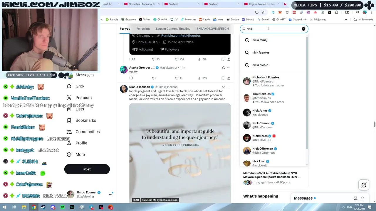Open the new message compose icon
This screenshot has width=376, height=211.
[x=355, y=198]
